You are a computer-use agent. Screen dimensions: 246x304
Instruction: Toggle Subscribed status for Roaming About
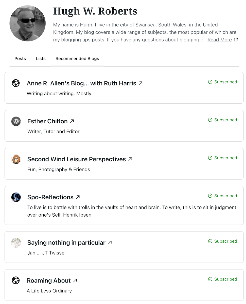[222, 279]
